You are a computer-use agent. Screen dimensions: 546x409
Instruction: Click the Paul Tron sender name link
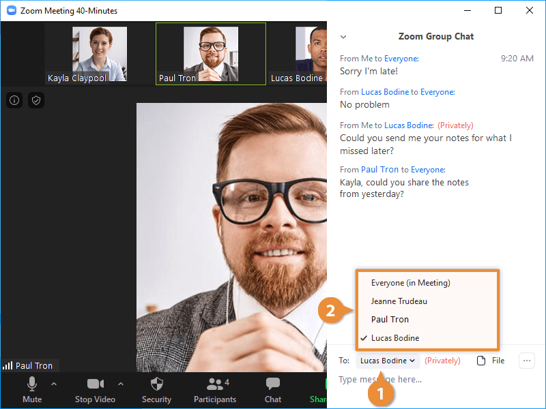pyautogui.click(x=379, y=170)
